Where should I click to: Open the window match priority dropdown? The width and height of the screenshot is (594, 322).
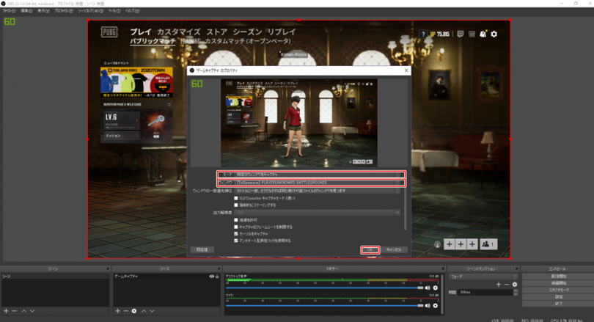click(318, 191)
